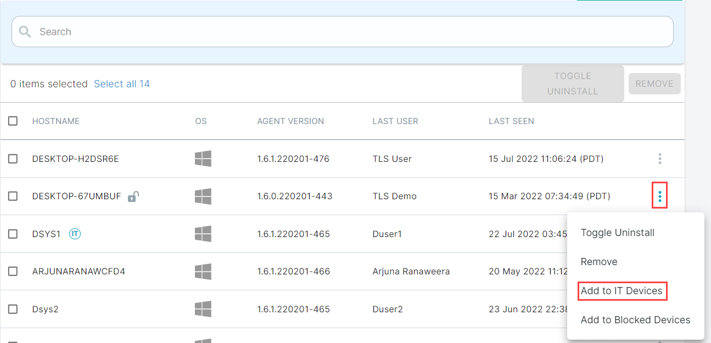The height and width of the screenshot is (343, 711).
Task: Open the highlighted actions menu for DESKTOP-67UMBUF
Action: point(659,195)
